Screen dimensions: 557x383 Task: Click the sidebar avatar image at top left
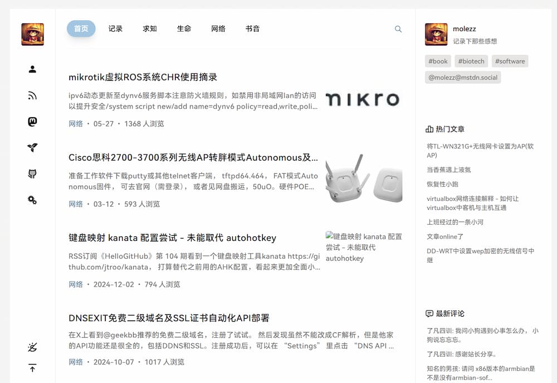33,35
